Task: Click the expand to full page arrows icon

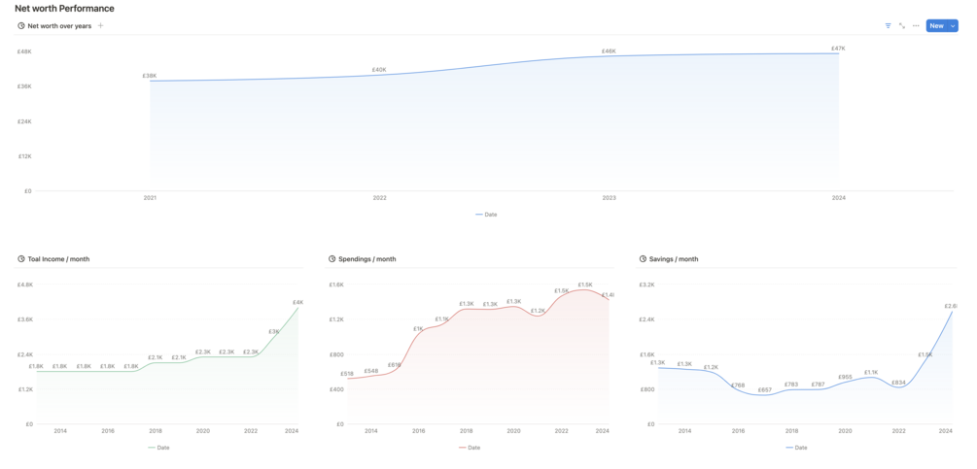Action: 902,26
